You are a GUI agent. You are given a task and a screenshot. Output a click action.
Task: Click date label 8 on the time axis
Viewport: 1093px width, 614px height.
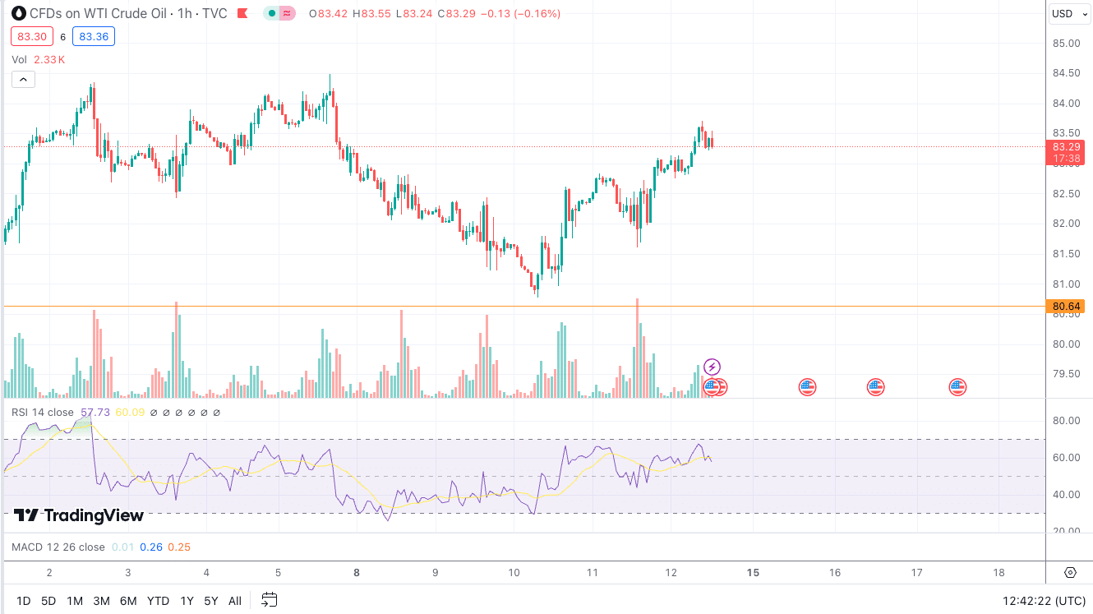pos(357,573)
